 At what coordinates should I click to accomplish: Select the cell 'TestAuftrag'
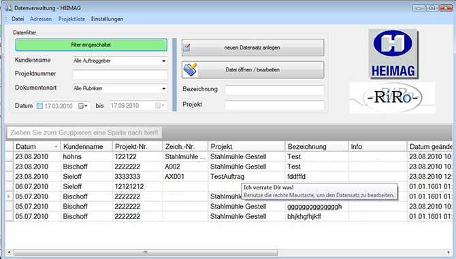point(246,177)
